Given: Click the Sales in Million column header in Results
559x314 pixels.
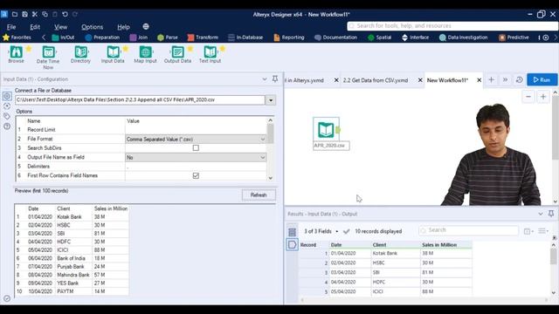Looking at the screenshot, I should 446,245.
